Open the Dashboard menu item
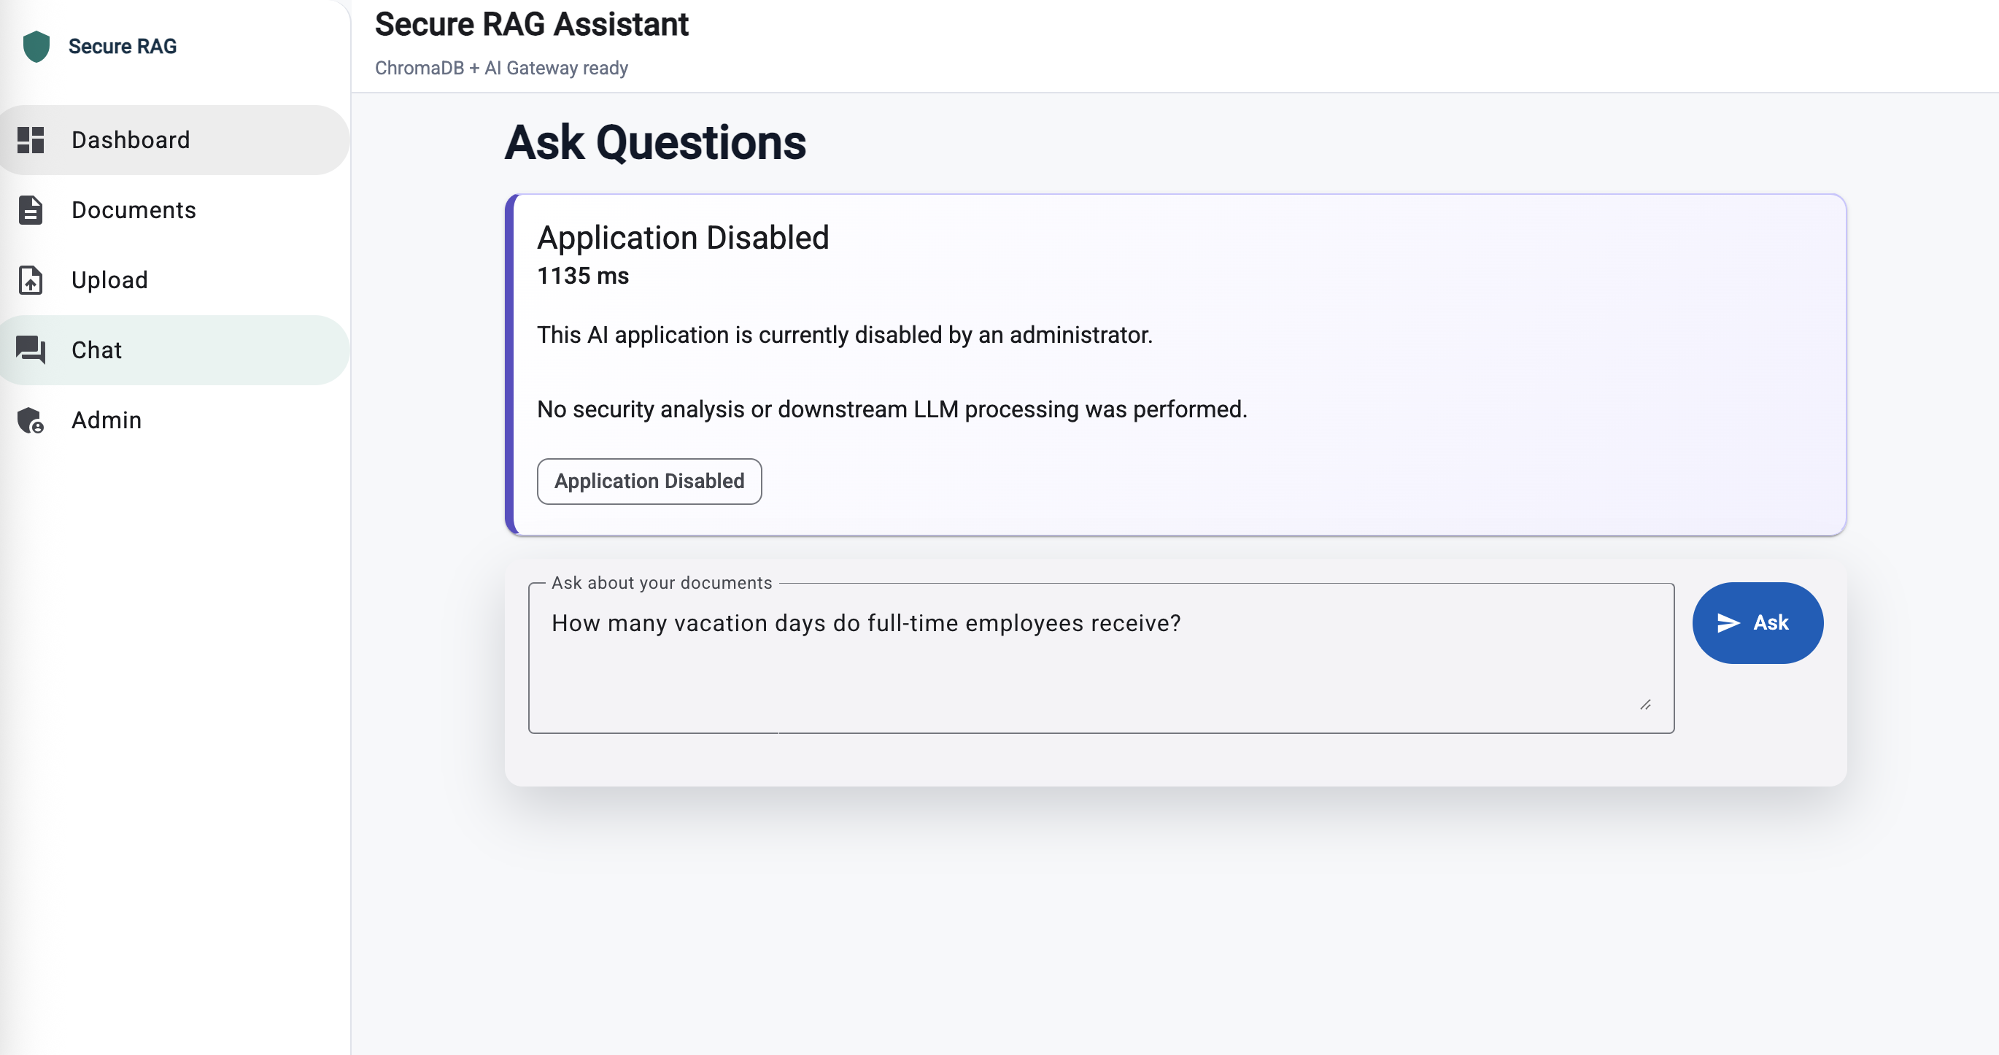1999x1055 pixels. coord(174,140)
